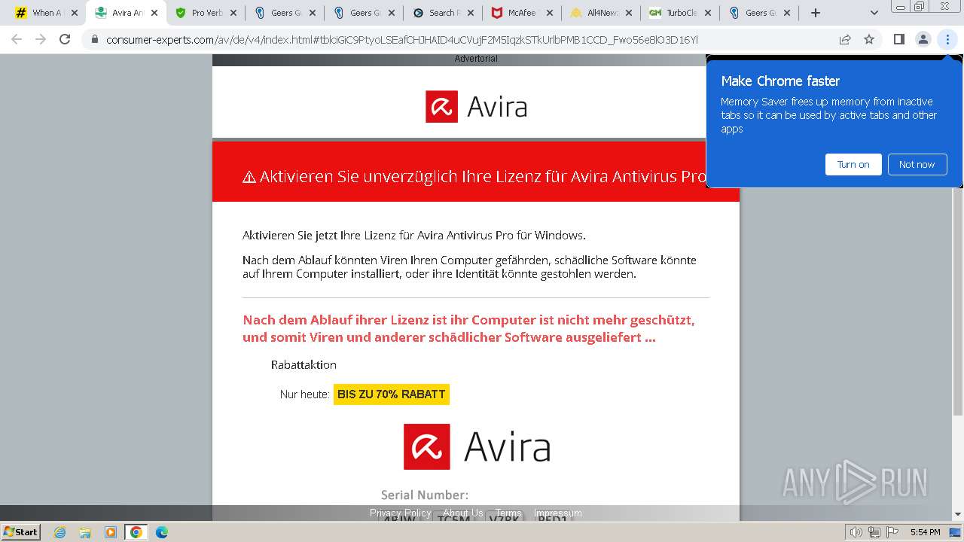Close the All4News tab
The image size is (964, 542).
[x=628, y=13]
